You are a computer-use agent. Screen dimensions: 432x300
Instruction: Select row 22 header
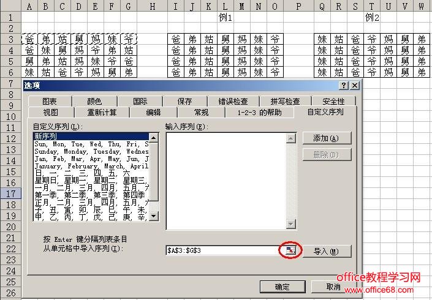click(x=10, y=249)
